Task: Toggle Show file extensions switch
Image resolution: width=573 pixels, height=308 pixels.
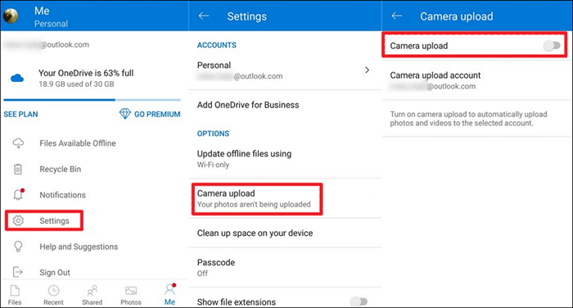Action: coord(359,301)
